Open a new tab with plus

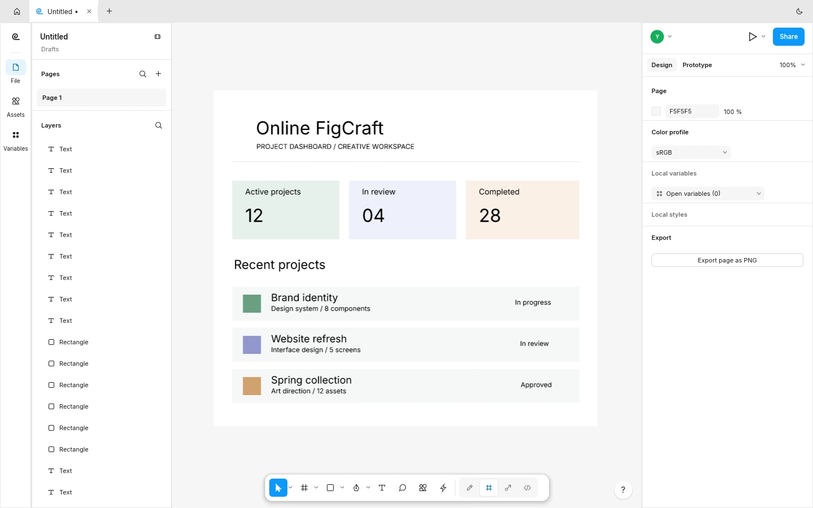(x=110, y=11)
